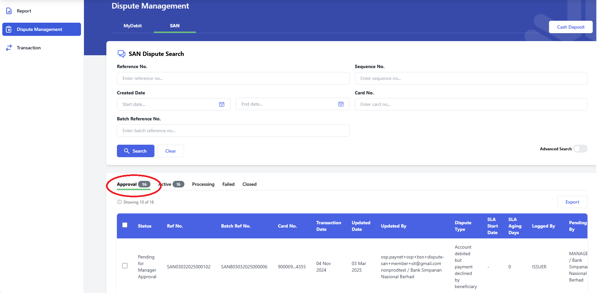
Task: Click the Search button
Action: (x=136, y=151)
